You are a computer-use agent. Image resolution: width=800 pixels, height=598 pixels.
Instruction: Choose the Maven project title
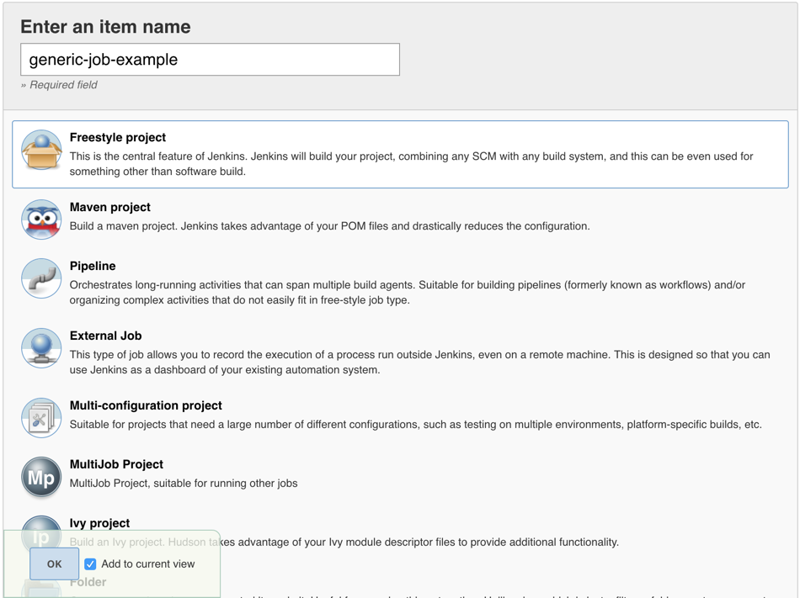click(110, 207)
